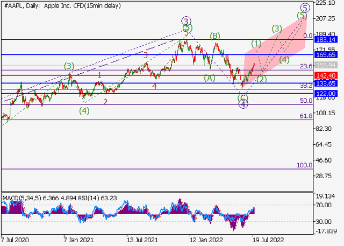The image size is (344, 246).
Task: Click the '13 Jul 2021' date label
Action: click(x=142, y=240)
